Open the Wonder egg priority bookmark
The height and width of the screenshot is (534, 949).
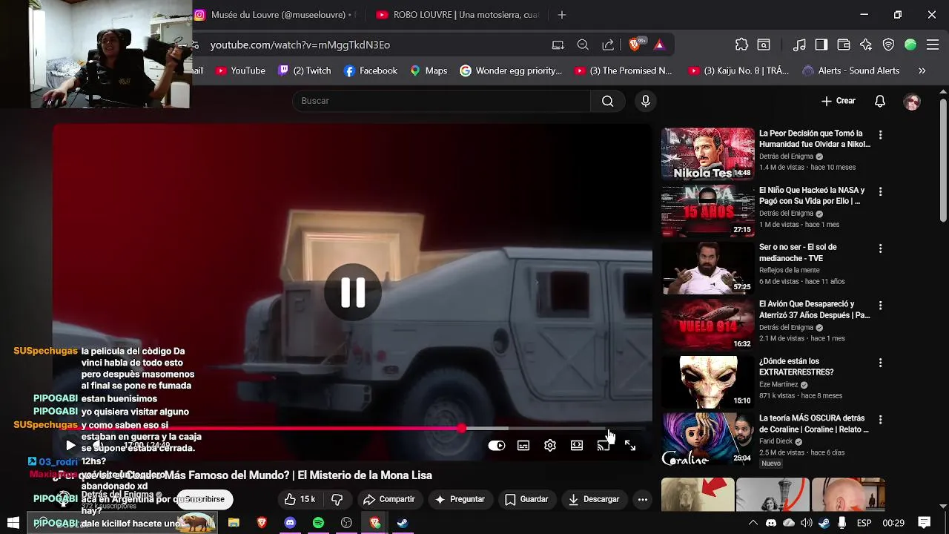tap(511, 70)
